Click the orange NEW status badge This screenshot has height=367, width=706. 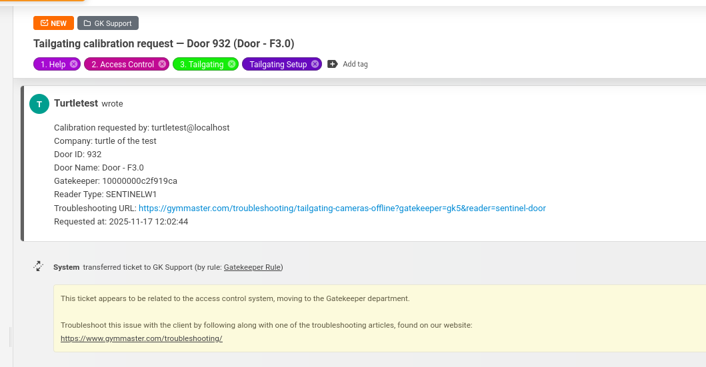click(53, 23)
